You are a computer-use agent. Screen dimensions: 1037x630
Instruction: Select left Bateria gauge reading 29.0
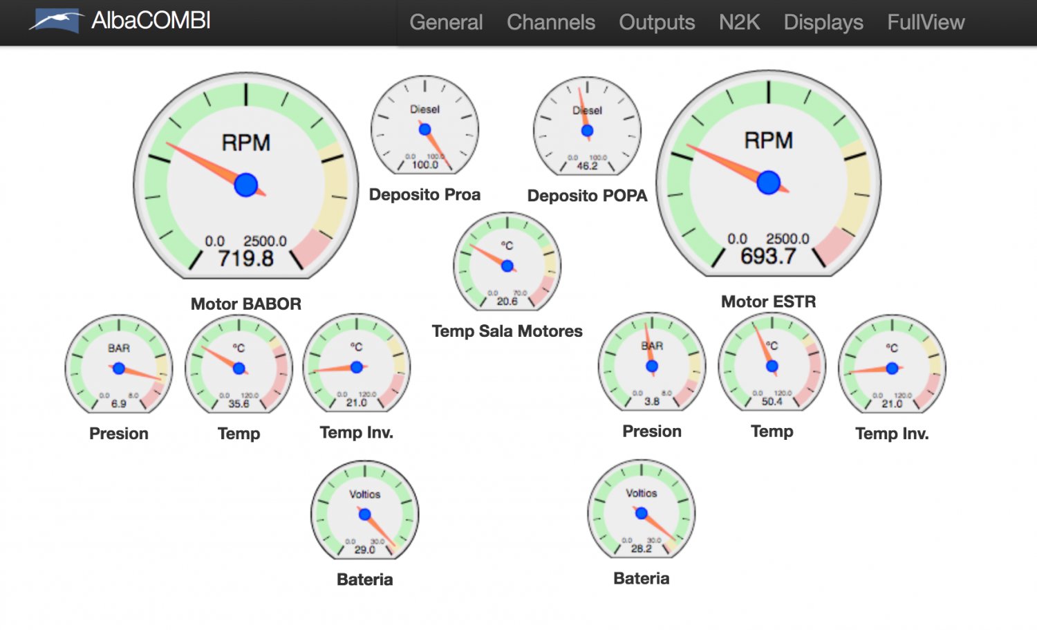(364, 511)
